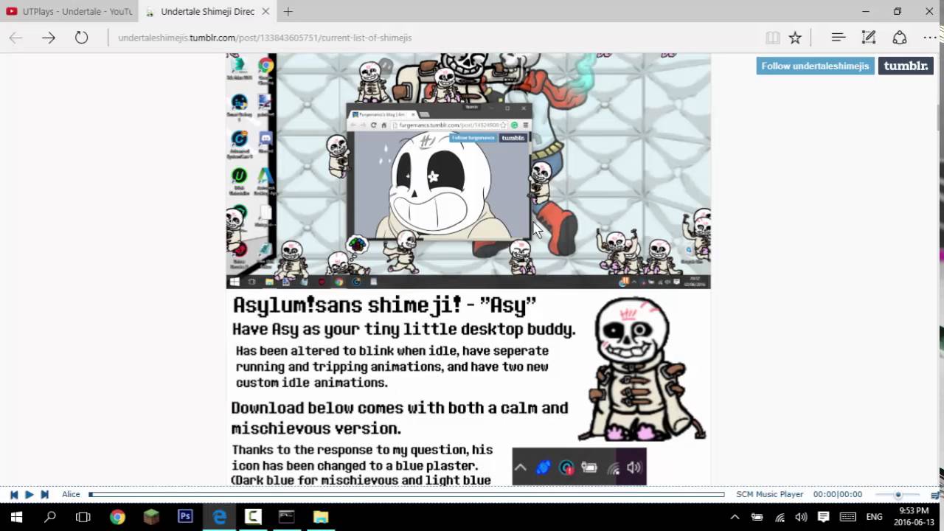The height and width of the screenshot is (531, 944).
Task: Open Wi-Fi network tray icon
Action: [x=780, y=517]
